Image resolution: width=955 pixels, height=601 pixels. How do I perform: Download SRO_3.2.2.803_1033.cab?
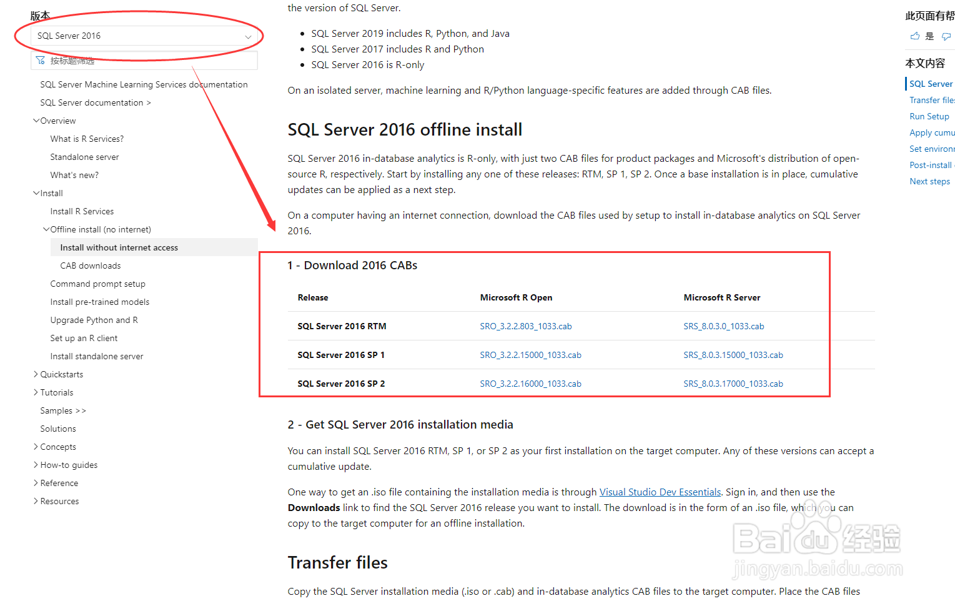526,326
